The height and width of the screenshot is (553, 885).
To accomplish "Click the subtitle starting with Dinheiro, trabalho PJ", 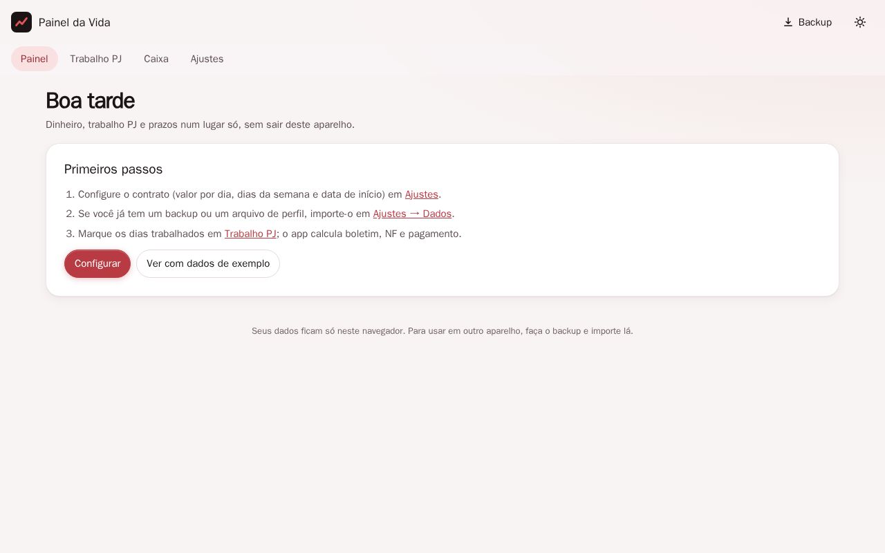I will (201, 124).
